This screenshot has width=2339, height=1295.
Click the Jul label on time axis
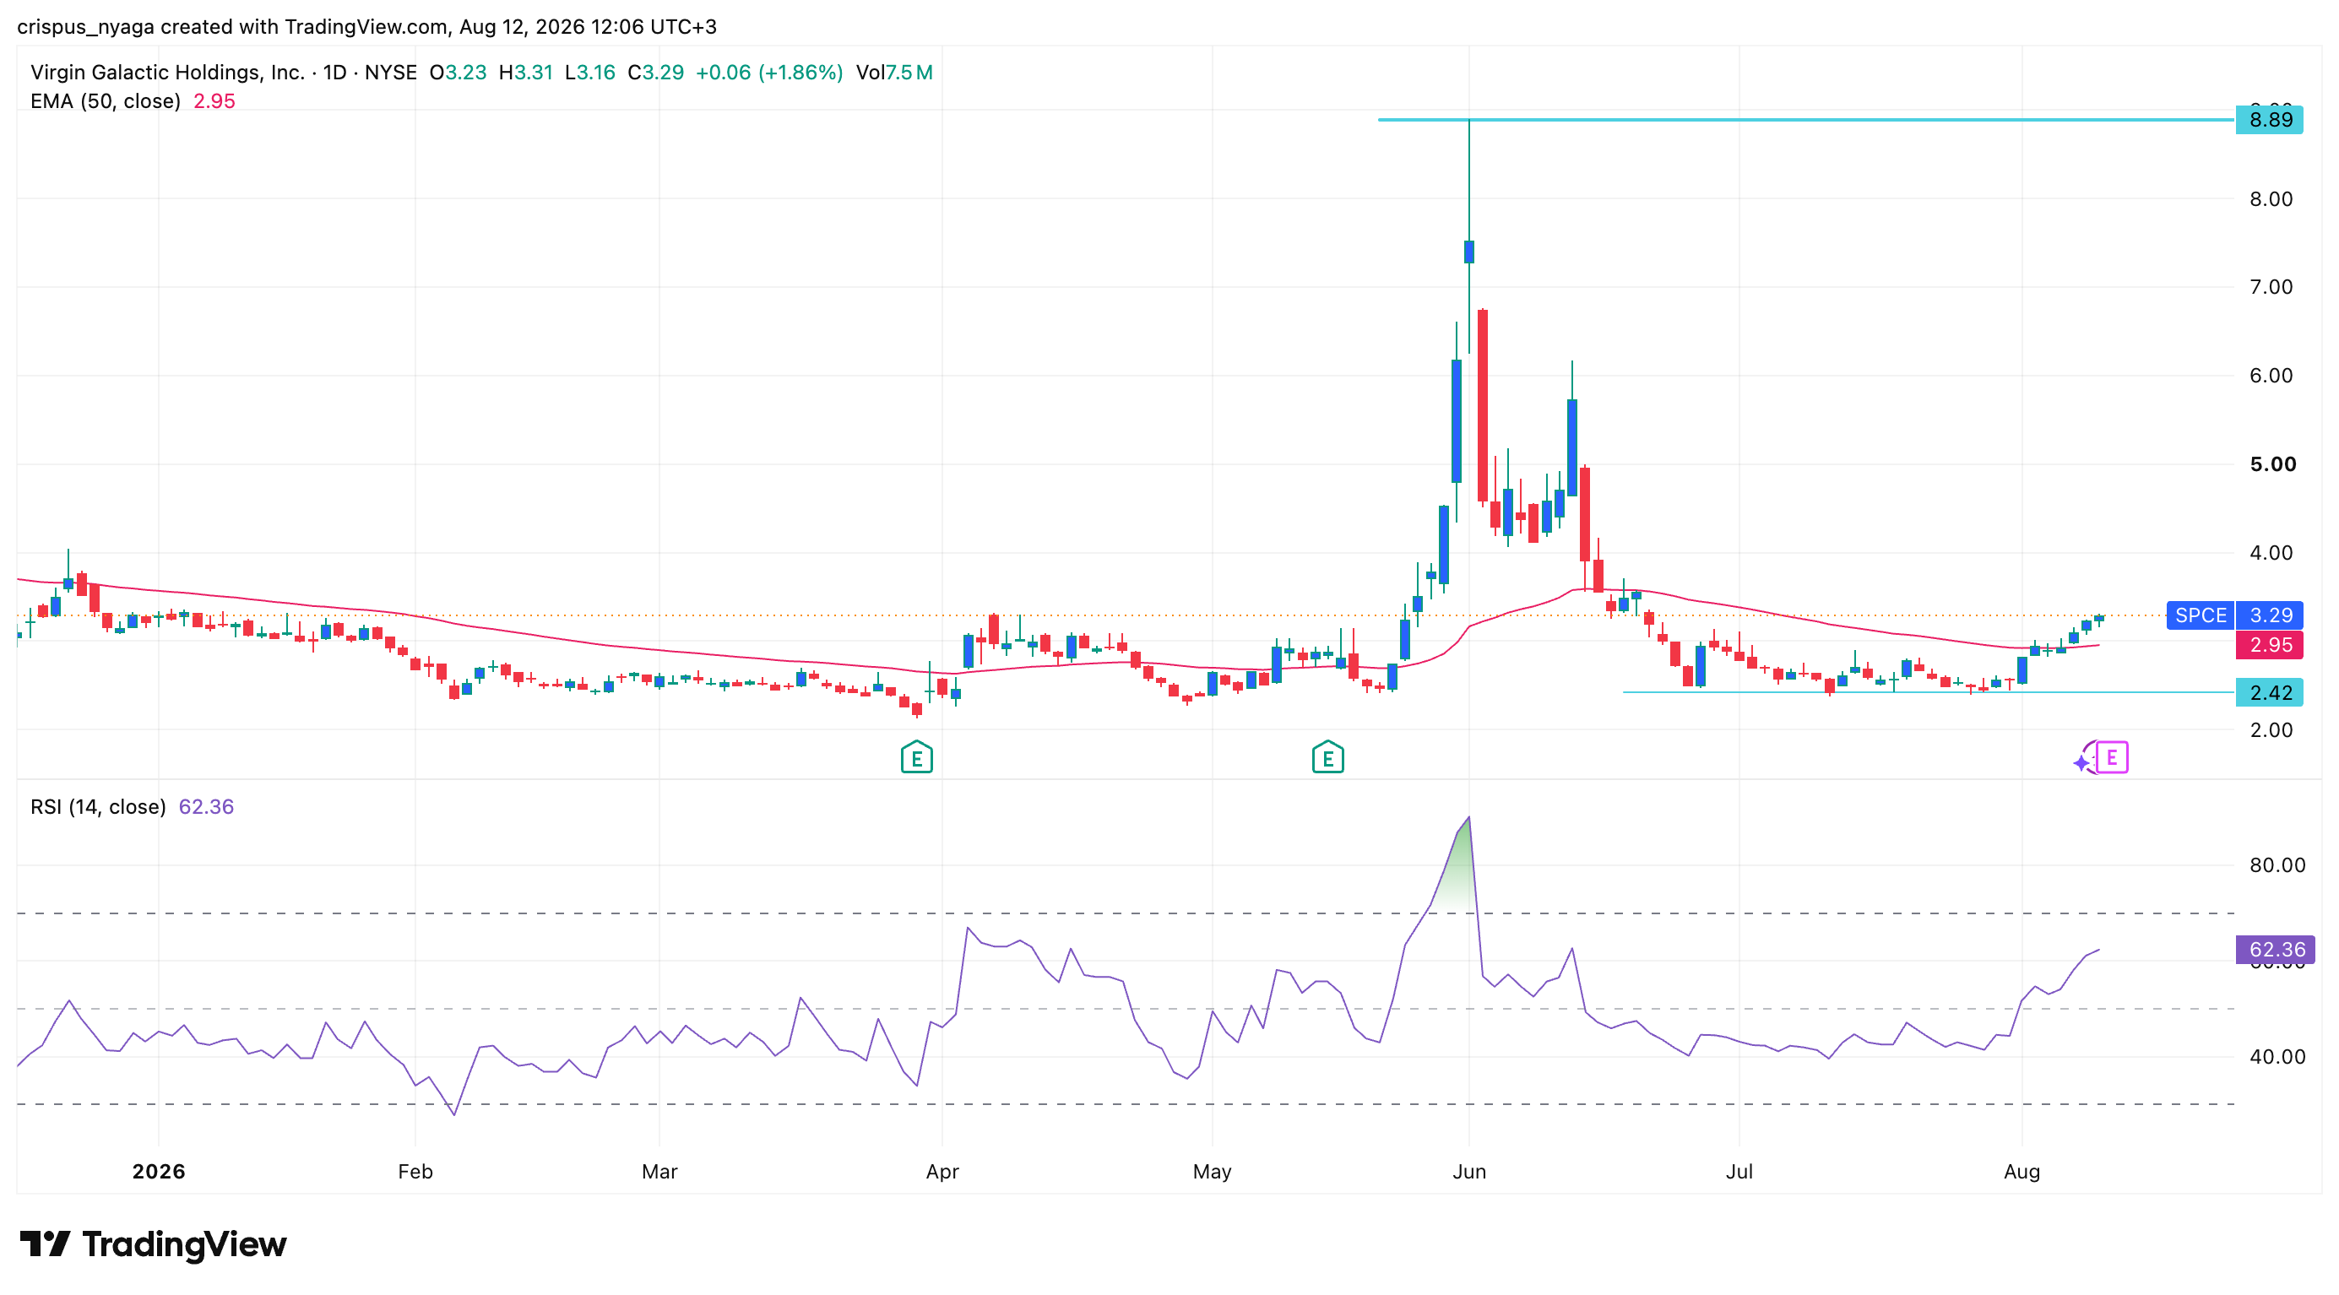coord(1739,1172)
